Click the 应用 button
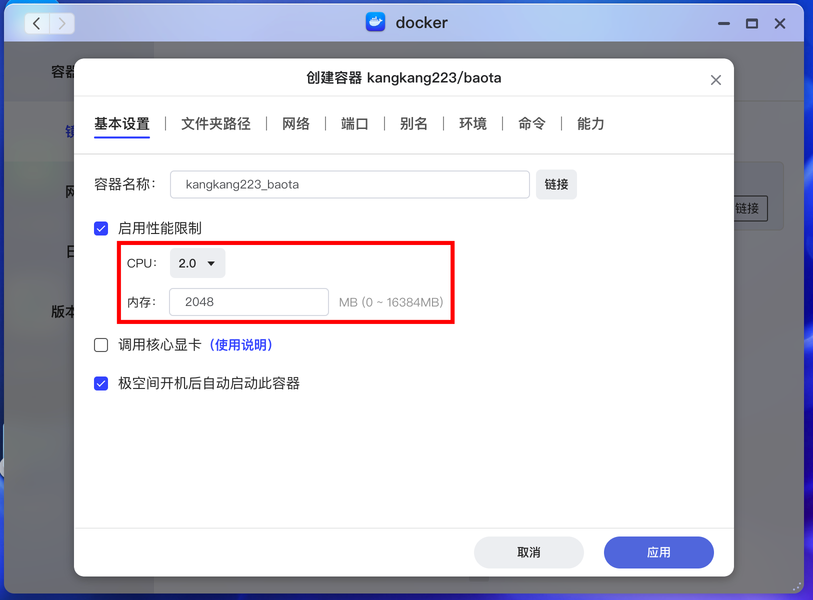Screen dimensions: 813x600 [x=659, y=552]
